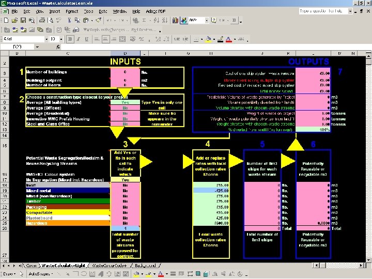Image resolution: width=372 pixels, height=279 pixels.
Task: Click the 3-D Style icon
Action: pos(206,274)
